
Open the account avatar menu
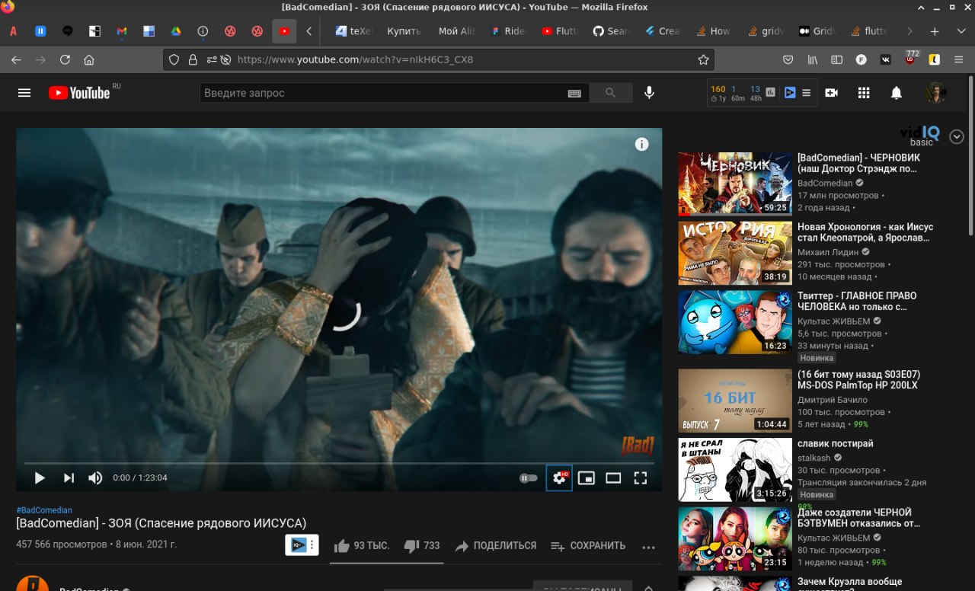tap(936, 93)
